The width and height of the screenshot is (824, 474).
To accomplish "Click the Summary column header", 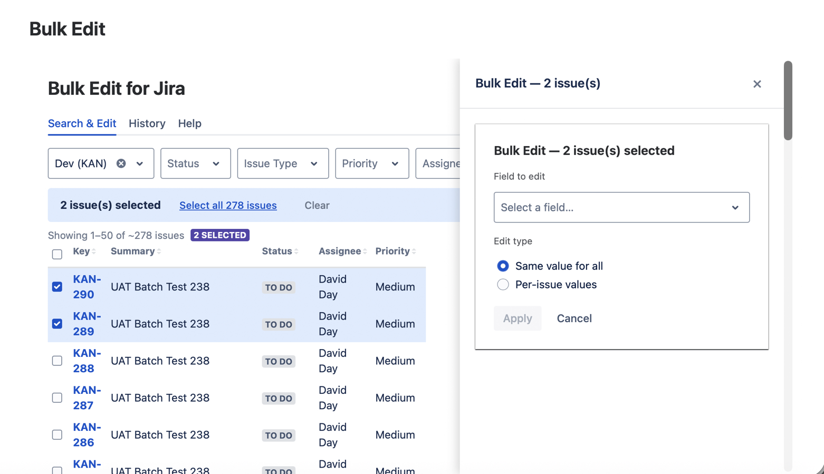I will tap(132, 251).
